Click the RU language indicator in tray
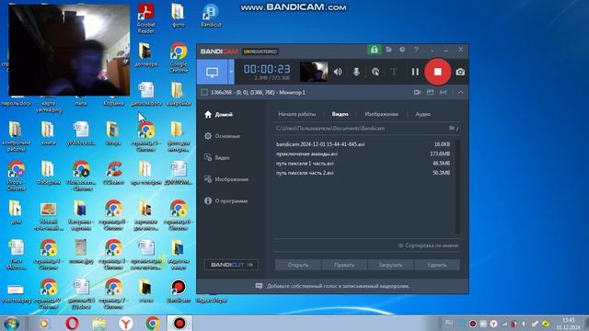This screenshot has width=589, height=331. (x=449, y=323)
